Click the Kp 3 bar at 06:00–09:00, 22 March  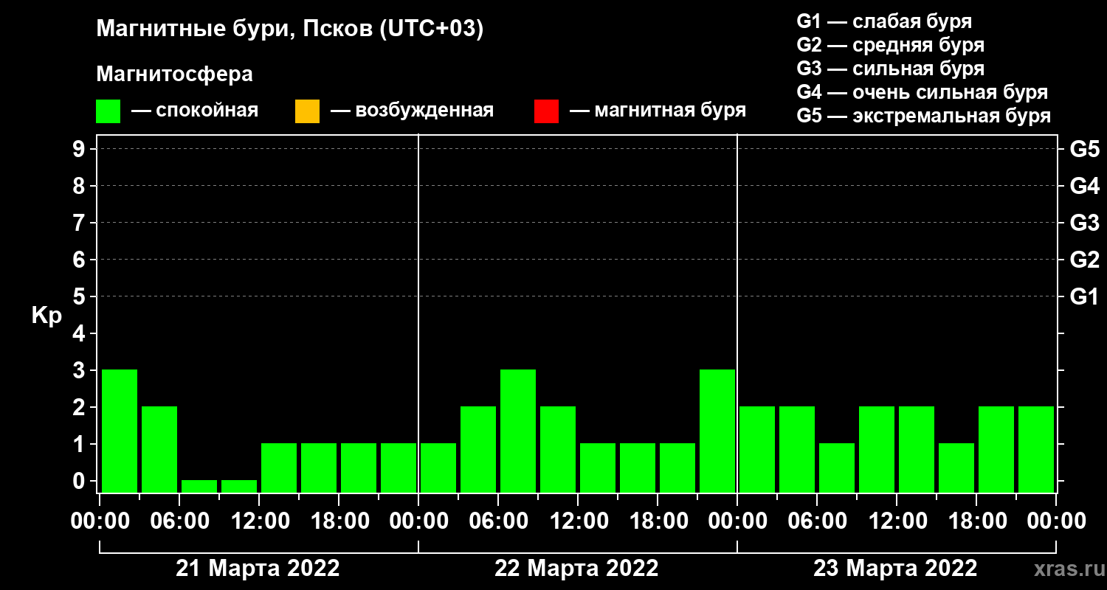pos(518,431)
